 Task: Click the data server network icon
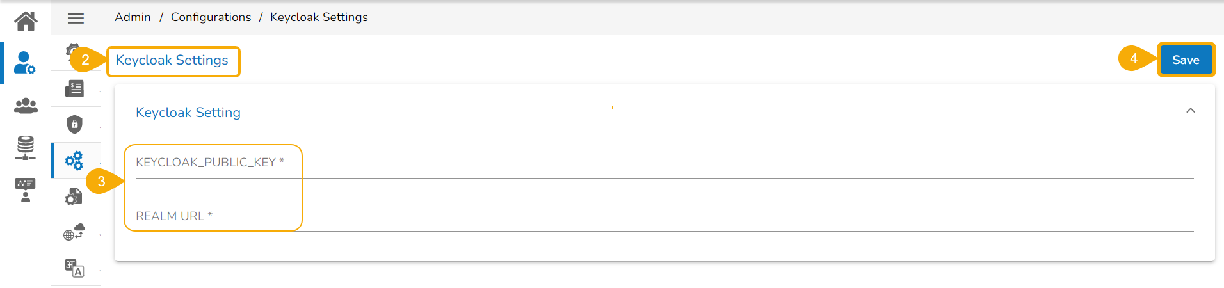(x=26, y=148)
